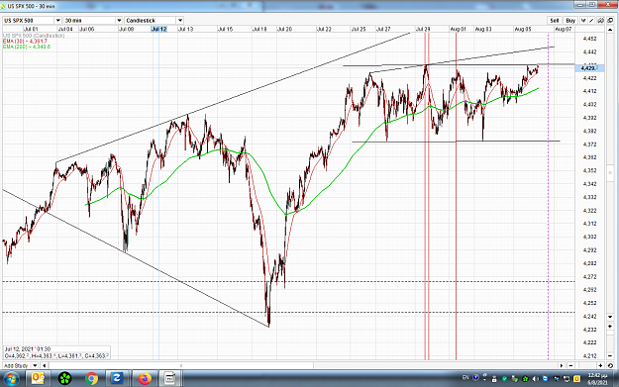Click the price axis scroll down arrow
The image size is (619, 387).
click(x=610, y=317)
